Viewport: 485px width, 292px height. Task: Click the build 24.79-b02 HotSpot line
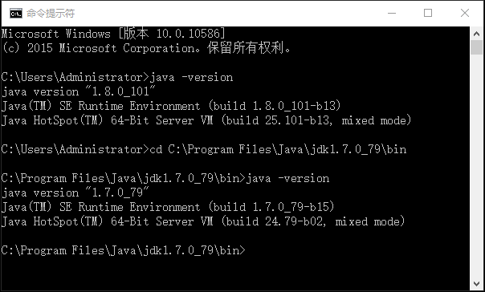[203, 221]
